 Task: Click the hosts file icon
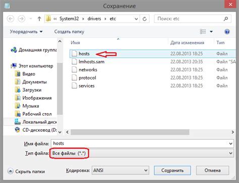pyautogui.click(x=74, y=54)
